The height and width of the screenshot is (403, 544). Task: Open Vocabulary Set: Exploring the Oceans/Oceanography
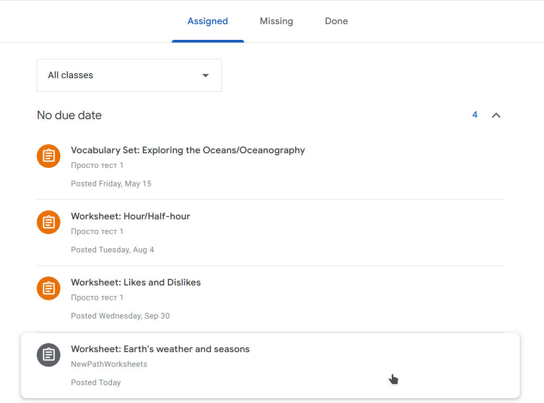coord(187,150)
